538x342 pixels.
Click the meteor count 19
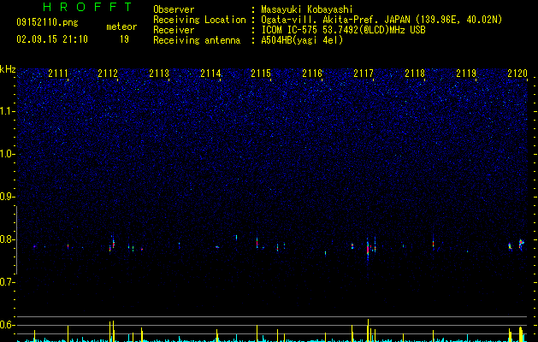(124, 39)
